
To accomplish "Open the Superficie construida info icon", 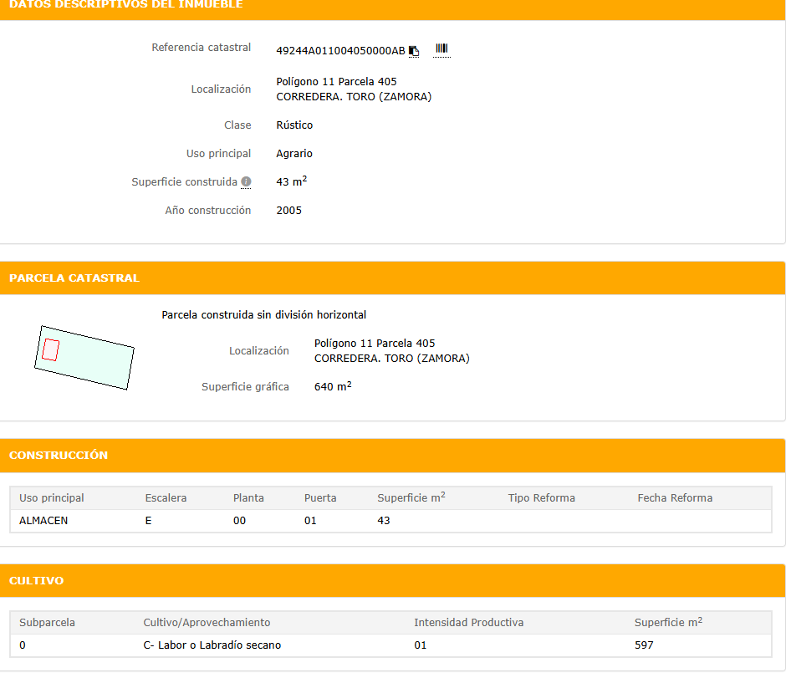I will (246, 182).
